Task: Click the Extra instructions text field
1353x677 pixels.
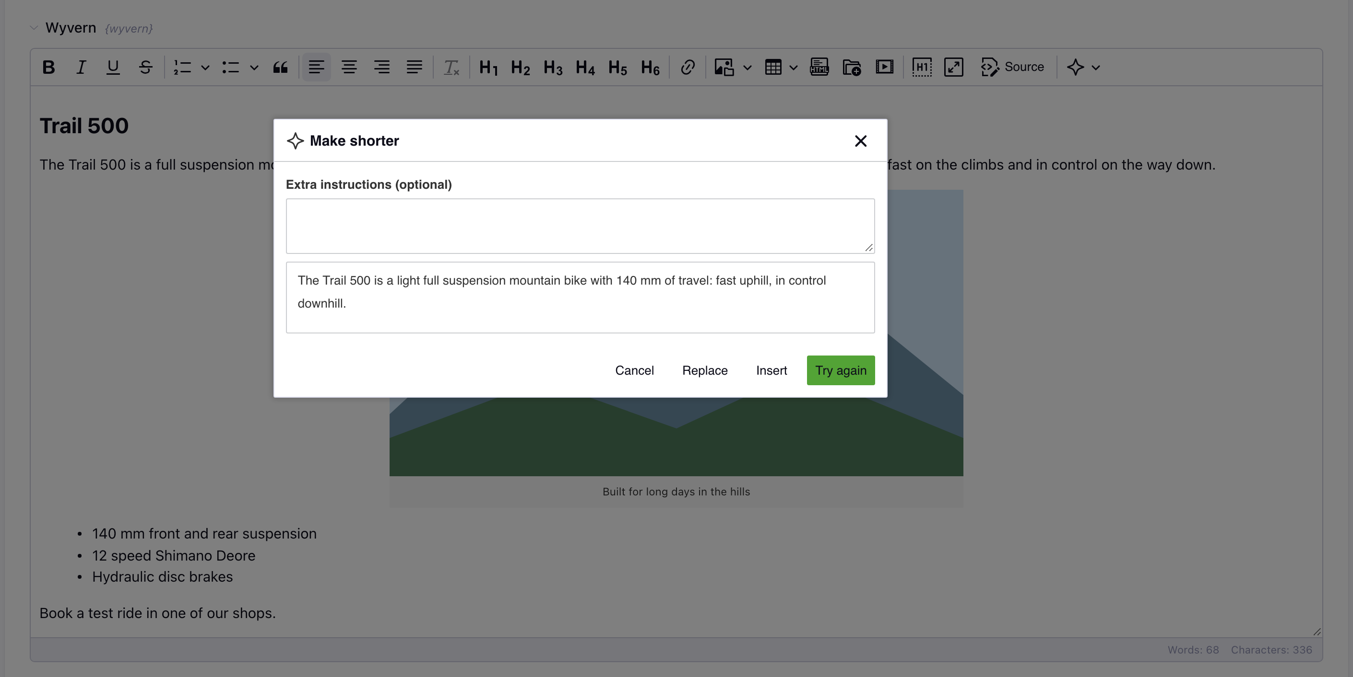Action: (x=580, y=226)
